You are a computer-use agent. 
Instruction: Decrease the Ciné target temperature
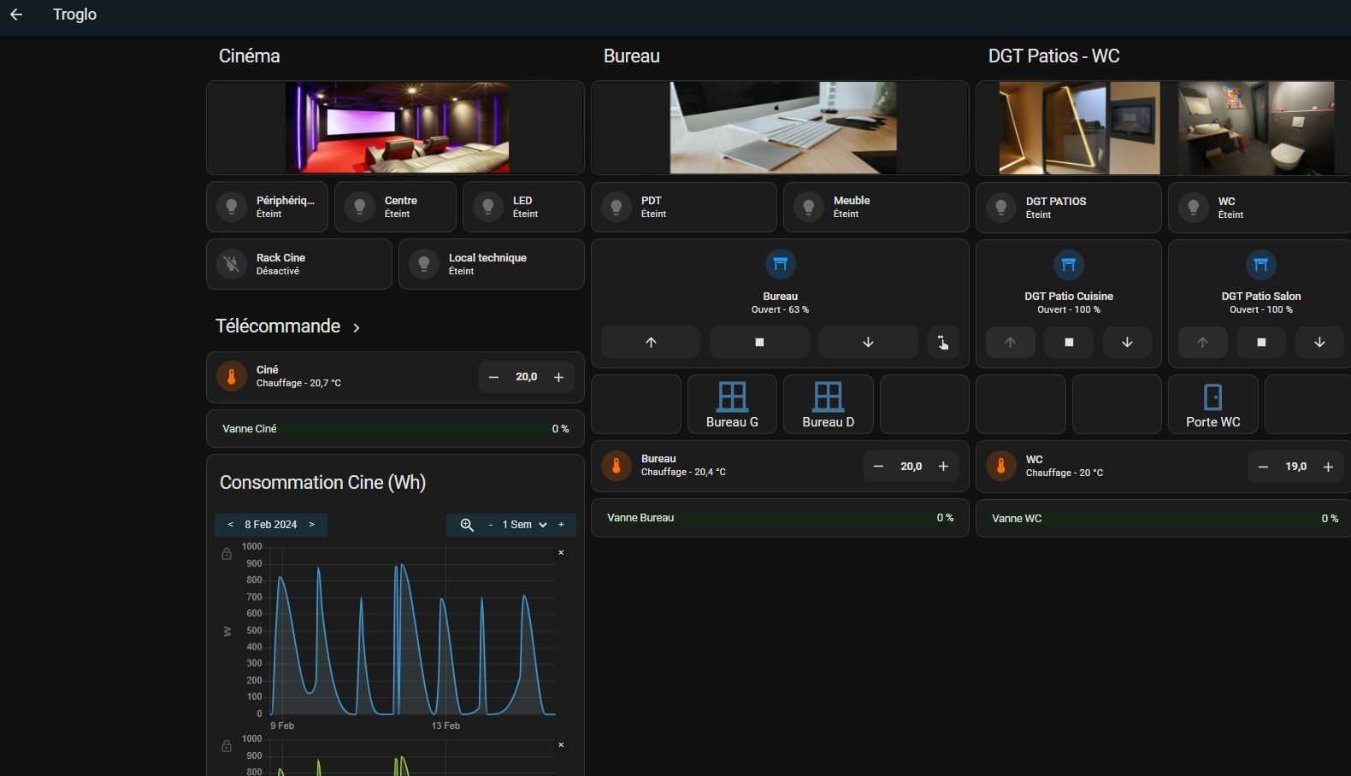[x=493, y=377]
